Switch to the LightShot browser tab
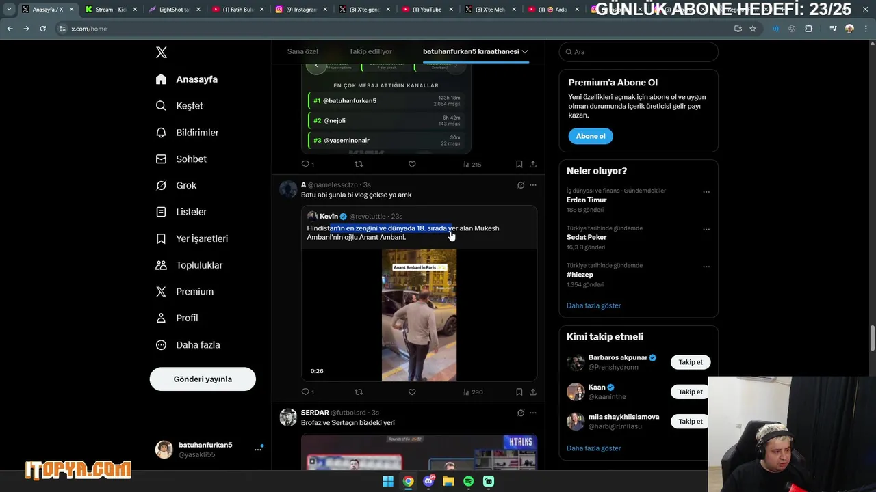Screen dimensions: 876x492 (x=174, y=10)
